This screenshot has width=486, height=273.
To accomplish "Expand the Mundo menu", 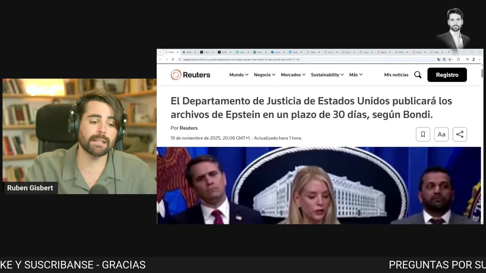I will point(239,75).
